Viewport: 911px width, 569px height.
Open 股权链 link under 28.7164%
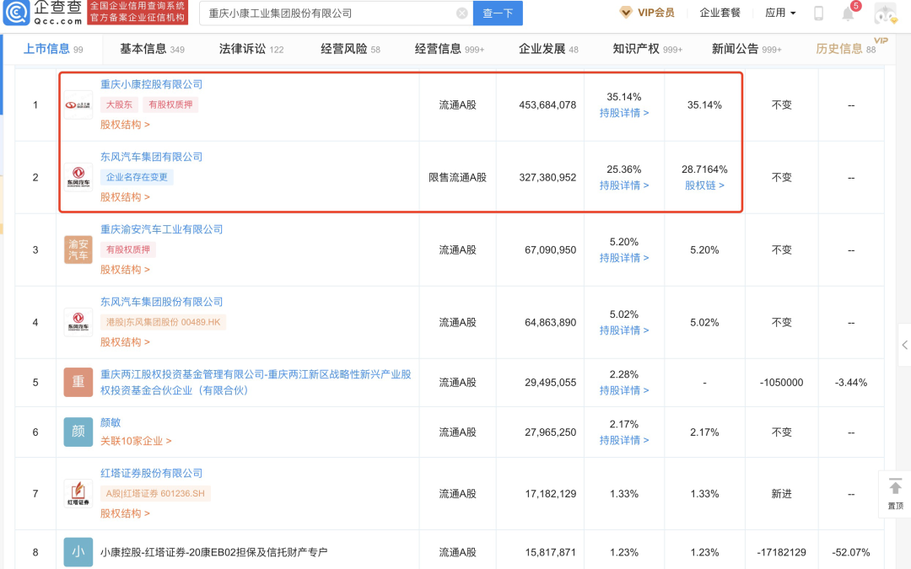pyautogui.click(x=704, y=185)
